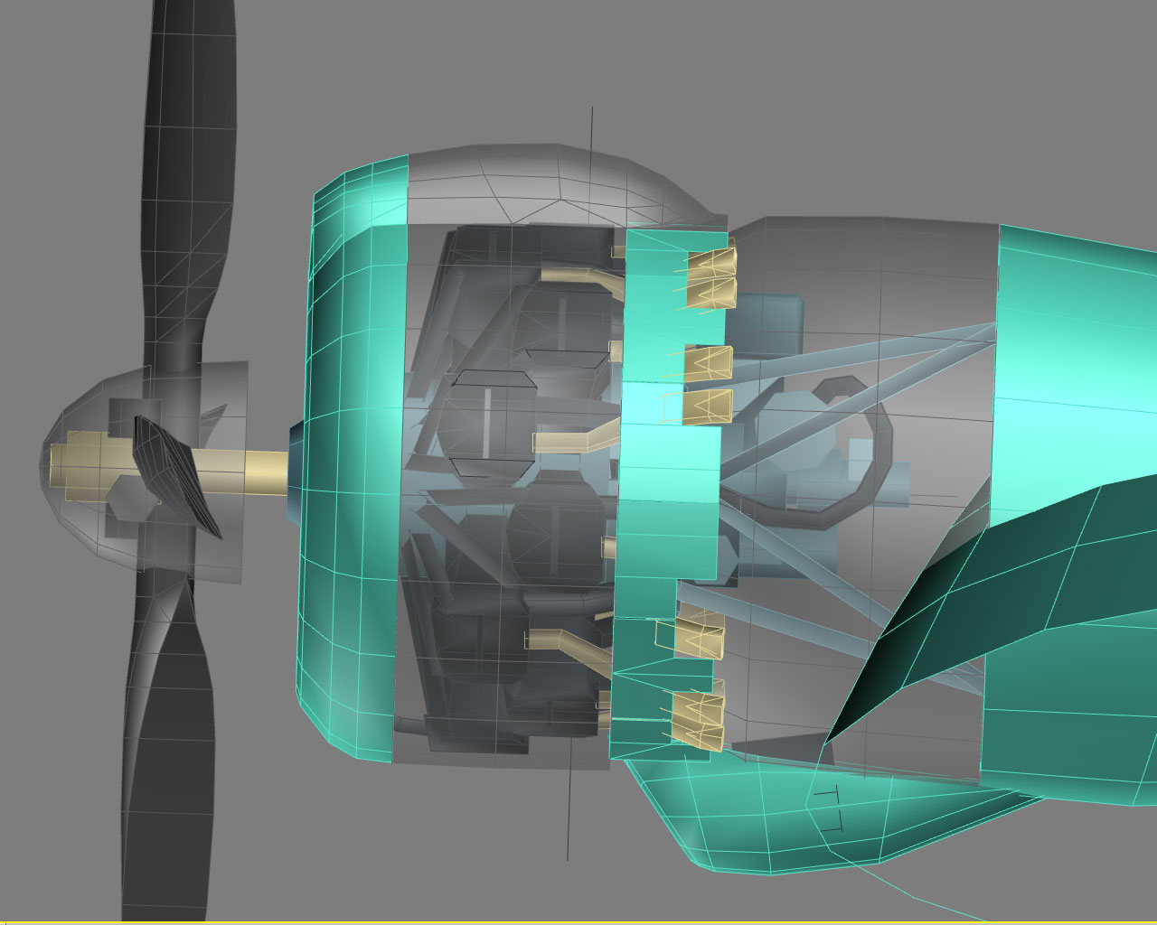Select the middle tan exhaust pipe
Screen dimensions: 1157x925
click(x=575, y=438)
